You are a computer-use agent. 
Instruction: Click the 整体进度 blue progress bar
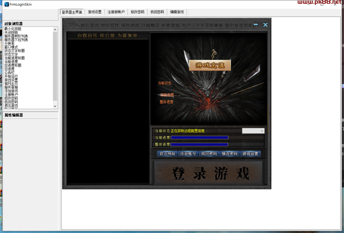199,145
